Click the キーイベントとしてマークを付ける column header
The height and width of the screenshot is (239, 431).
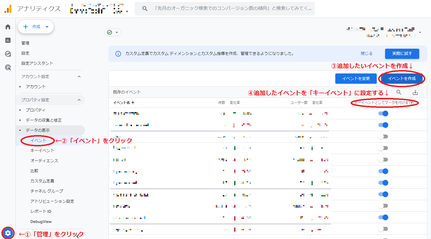point(381,103)
